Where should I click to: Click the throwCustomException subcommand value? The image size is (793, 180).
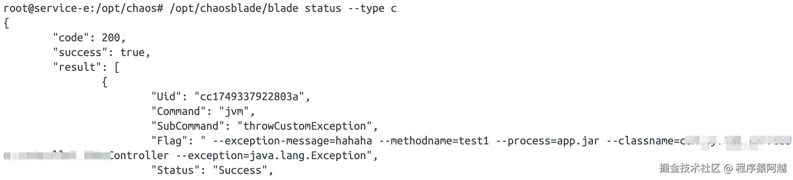(305, 126)
